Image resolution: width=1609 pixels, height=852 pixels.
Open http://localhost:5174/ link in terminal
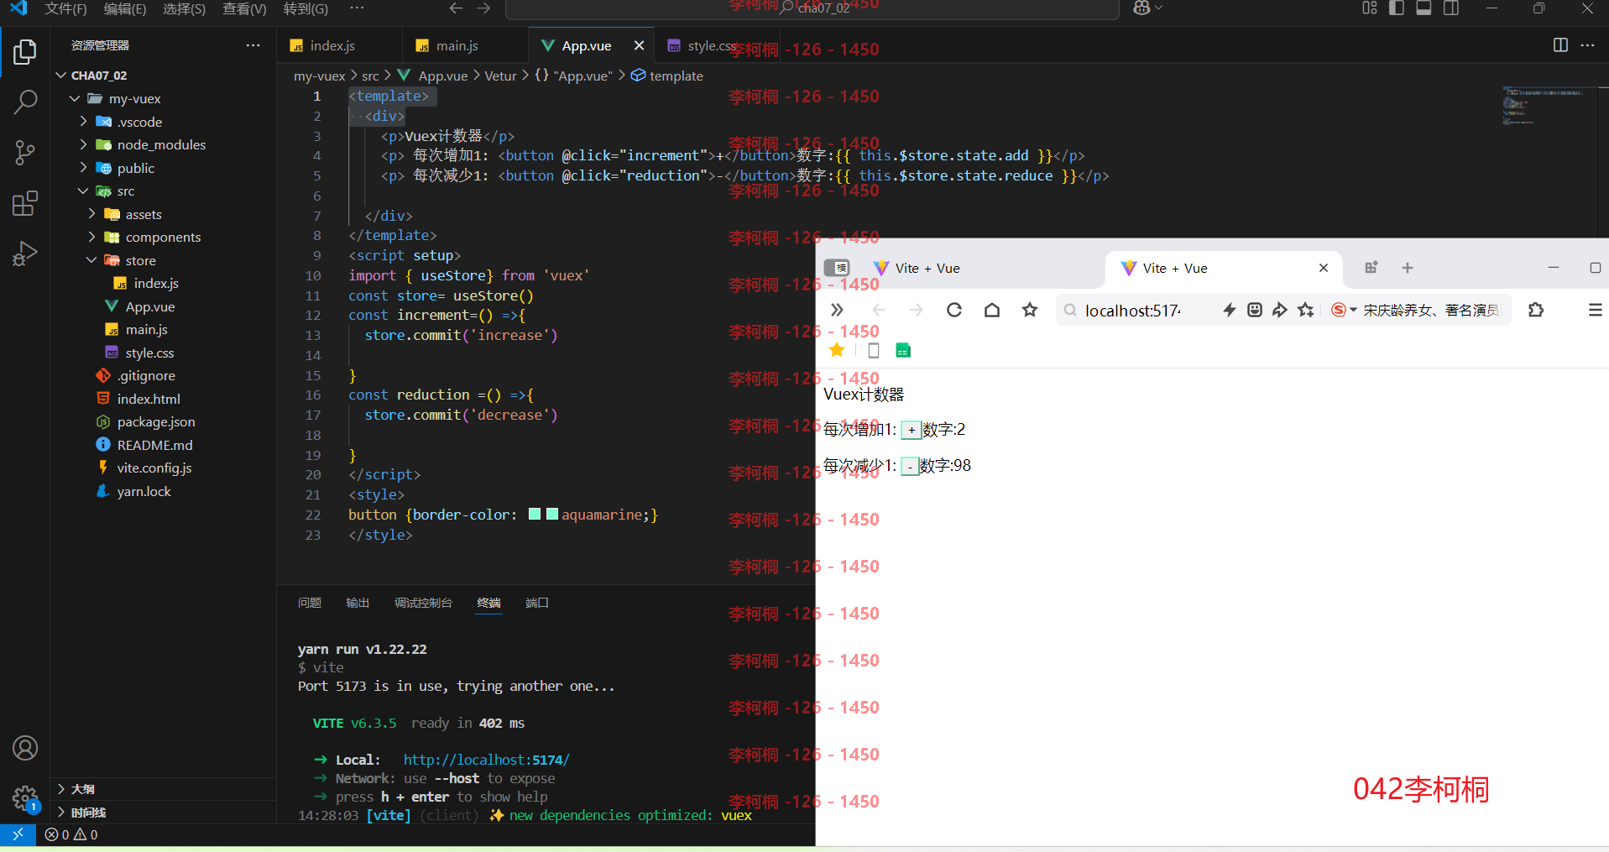pyautogui.click(x=486, y=760)
